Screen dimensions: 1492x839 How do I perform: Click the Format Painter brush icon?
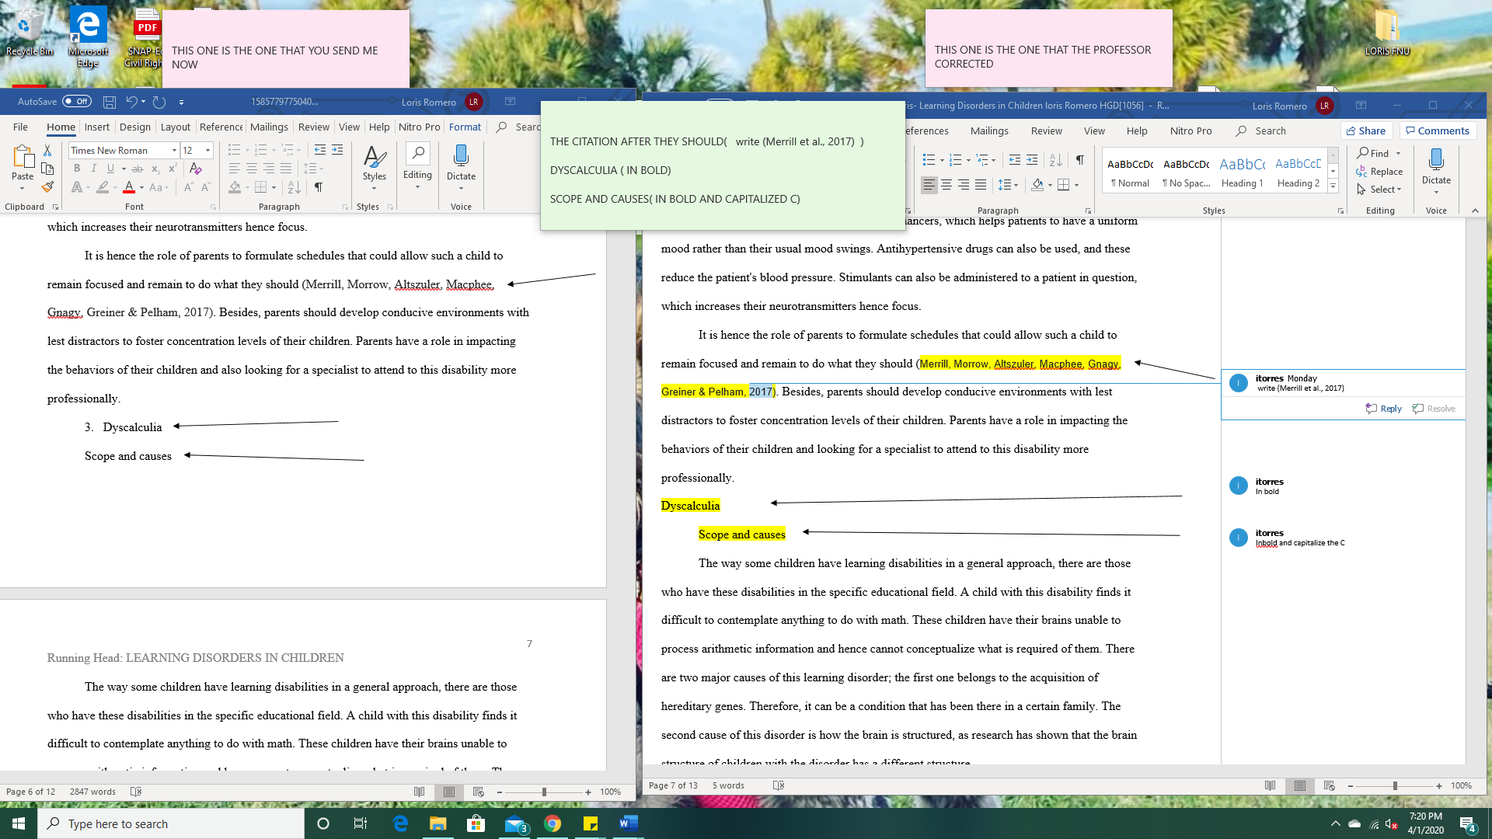pos(47,187)
